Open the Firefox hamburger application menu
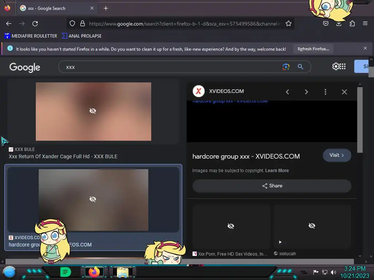This screenshot has height=280, width=374. point(365,23)
